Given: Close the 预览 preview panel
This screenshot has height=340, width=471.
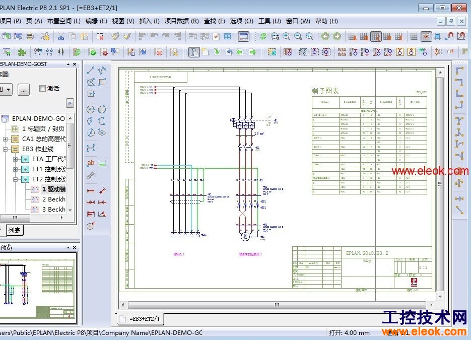Looking at the screenshot, I should point(75,247).
